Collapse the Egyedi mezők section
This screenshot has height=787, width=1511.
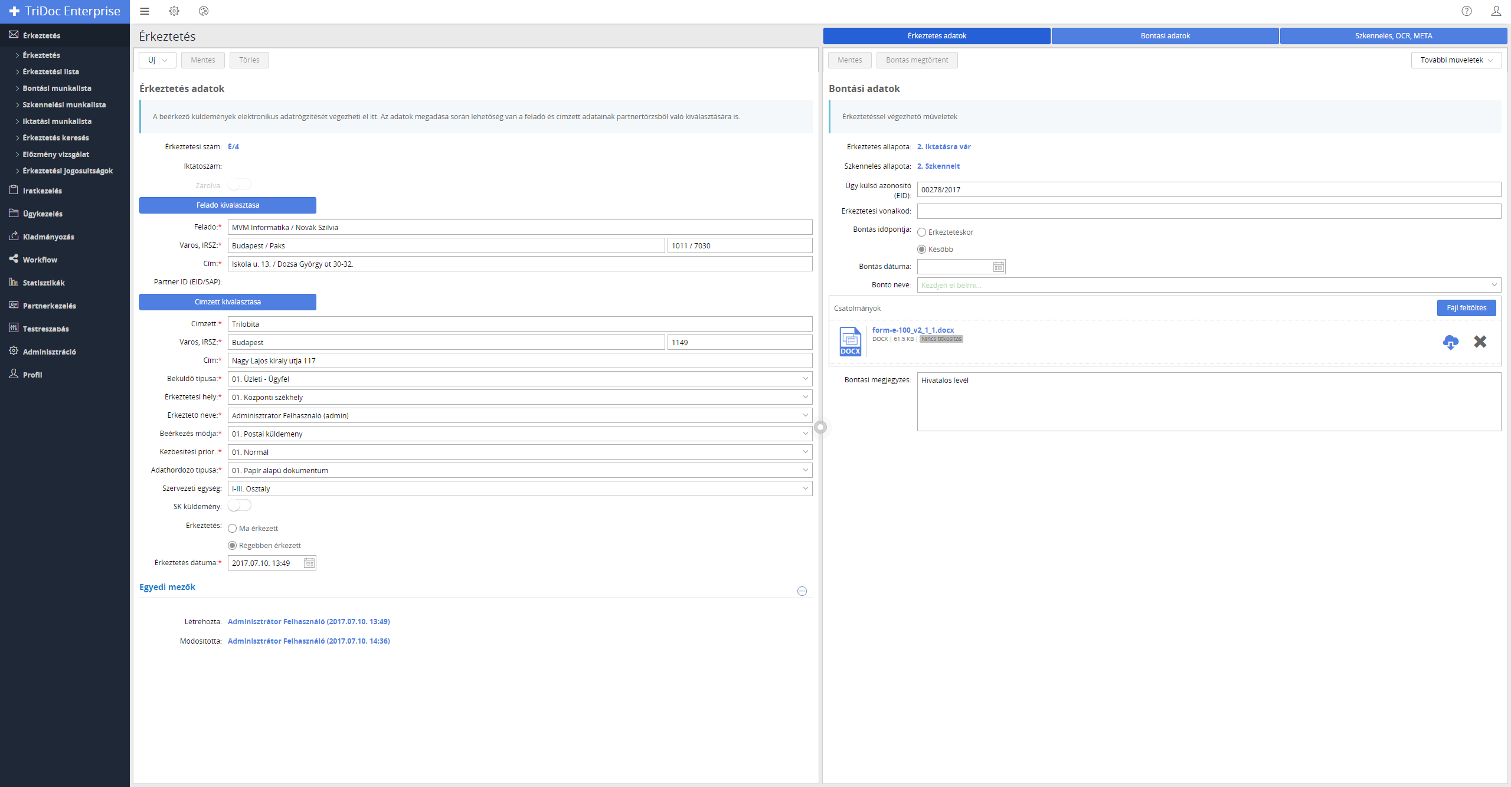coord(802,591)
